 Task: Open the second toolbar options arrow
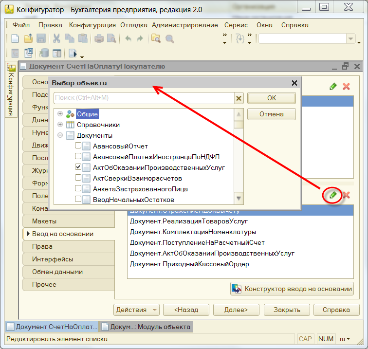[82, 57]
